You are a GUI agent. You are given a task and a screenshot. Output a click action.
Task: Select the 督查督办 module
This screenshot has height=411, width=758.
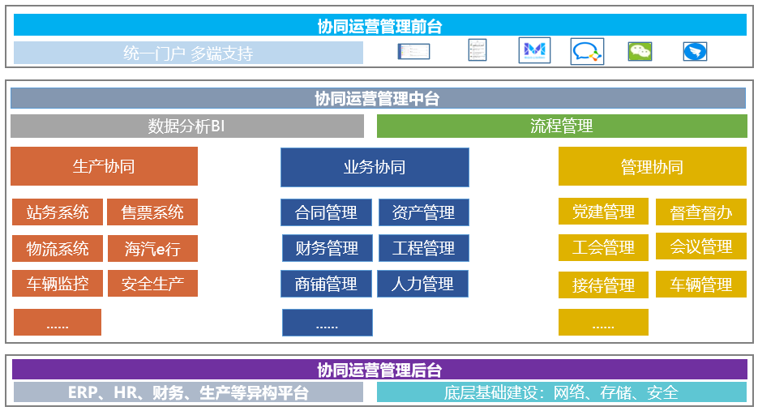(x=700, y=212)
